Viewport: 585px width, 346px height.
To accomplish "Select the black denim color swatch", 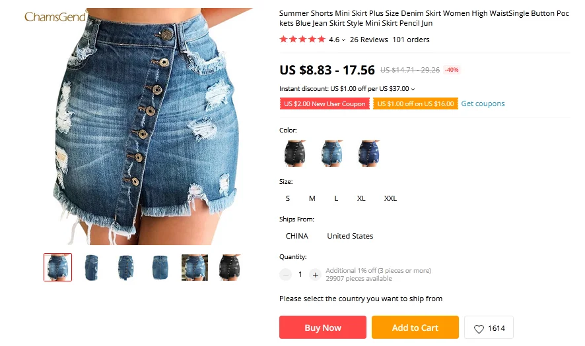I will [294, 153].
